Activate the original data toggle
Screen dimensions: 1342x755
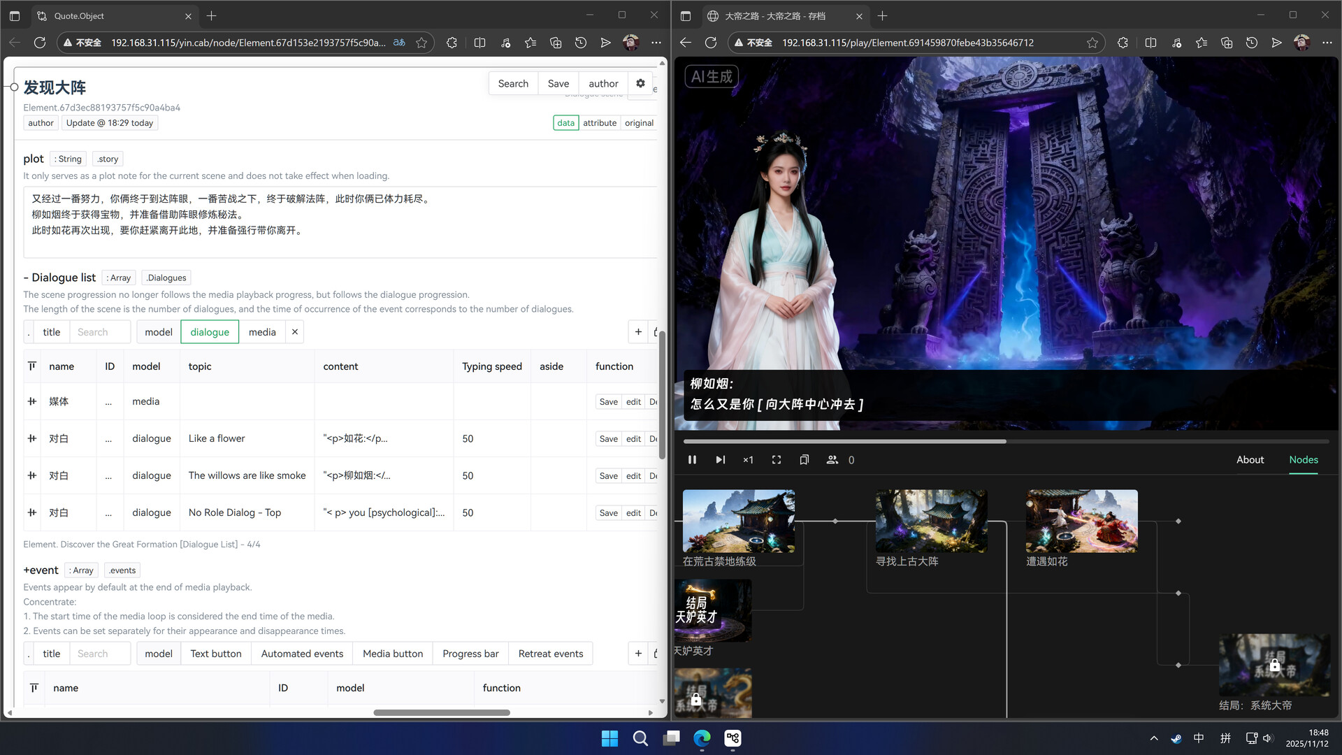[639, 122]
